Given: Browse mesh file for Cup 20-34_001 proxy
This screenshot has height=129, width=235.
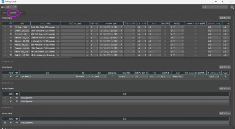Looking at the screenshot, I should (x=58, y=34).
